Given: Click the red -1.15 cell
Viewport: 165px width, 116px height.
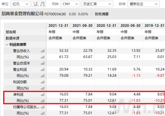Looking at the screenshot, I should pyautogui.click(x=136, y=75).
